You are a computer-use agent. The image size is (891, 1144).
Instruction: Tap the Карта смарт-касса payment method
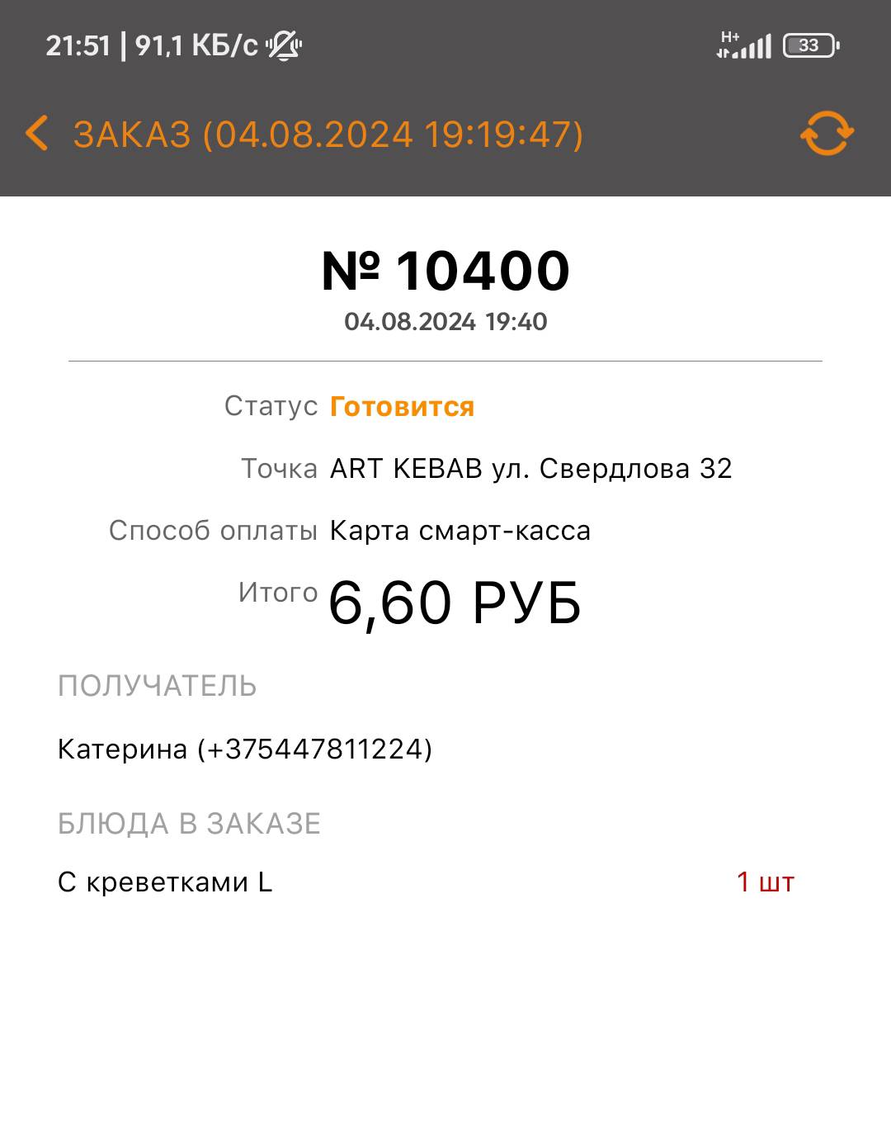tap(460, 531)
